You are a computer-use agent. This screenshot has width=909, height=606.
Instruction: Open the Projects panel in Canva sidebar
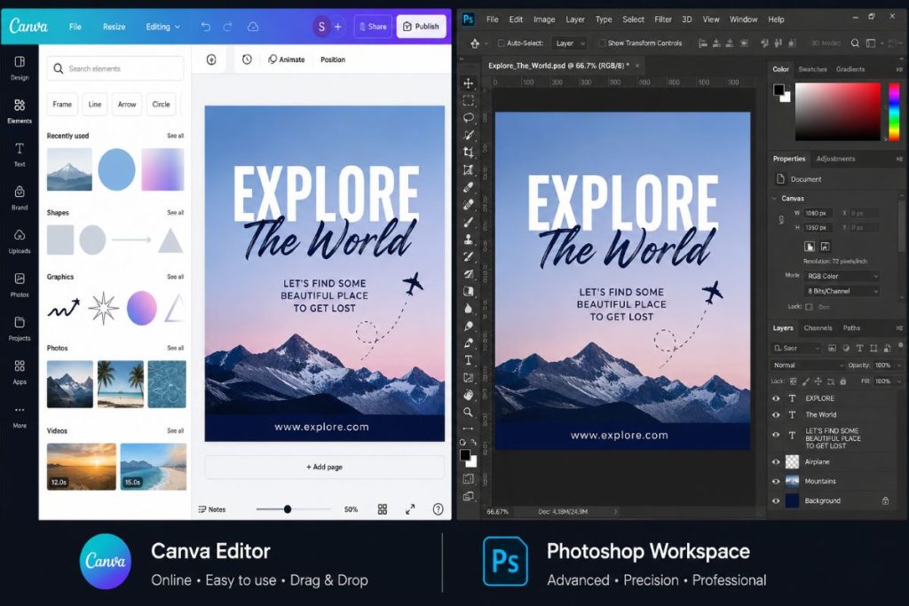pyautogui.click(x=20, y=328)
